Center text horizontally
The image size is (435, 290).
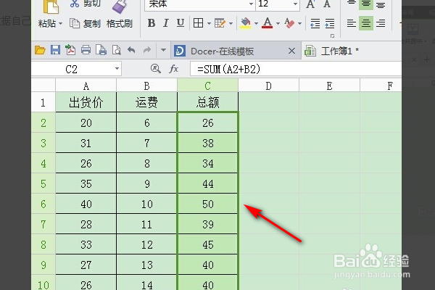(366, 23)
